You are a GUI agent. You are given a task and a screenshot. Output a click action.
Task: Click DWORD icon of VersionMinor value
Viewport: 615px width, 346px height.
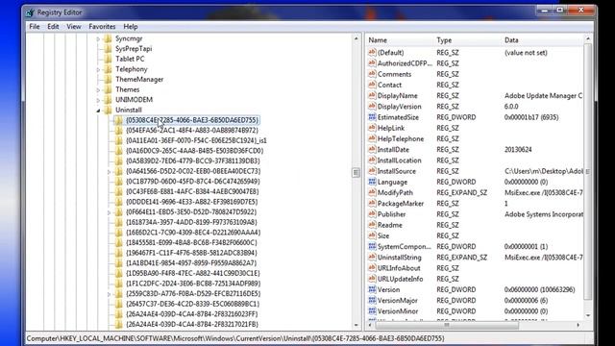(372, 311)
